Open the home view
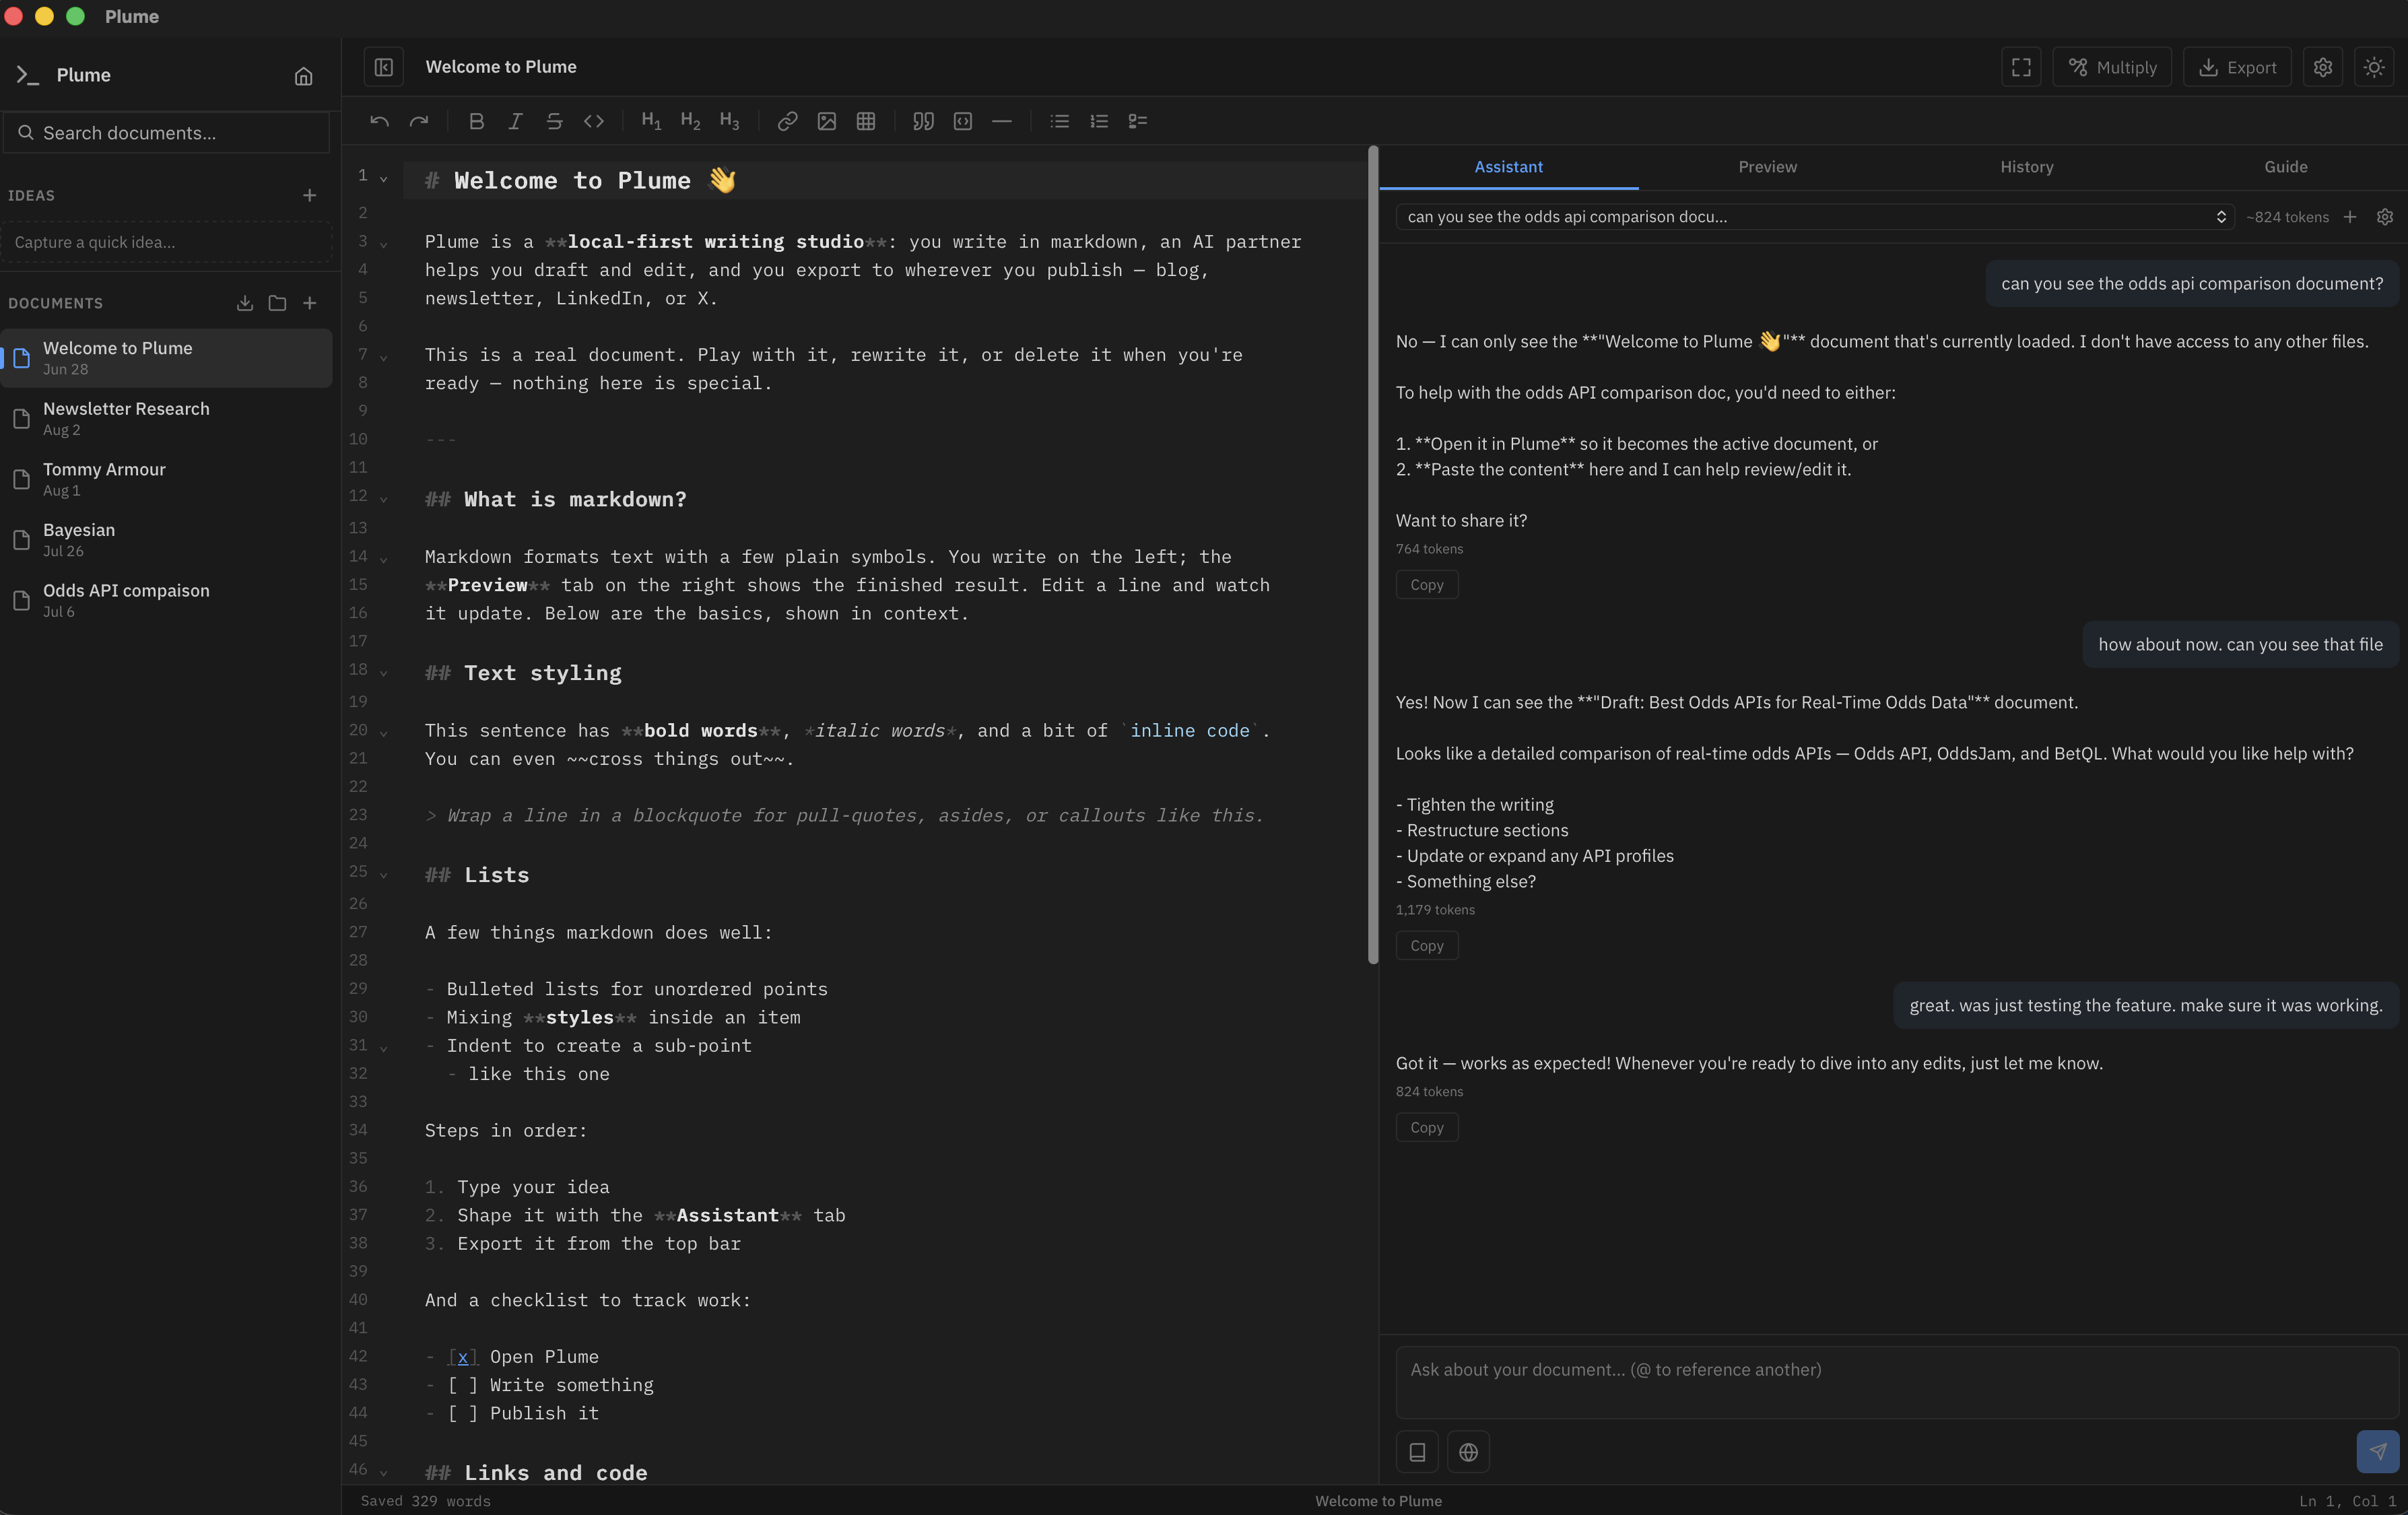Viewport: 2408px width, 1515px height. (304, 76)
